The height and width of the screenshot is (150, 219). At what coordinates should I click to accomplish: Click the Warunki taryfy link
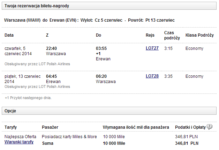[x=19, y=142]
